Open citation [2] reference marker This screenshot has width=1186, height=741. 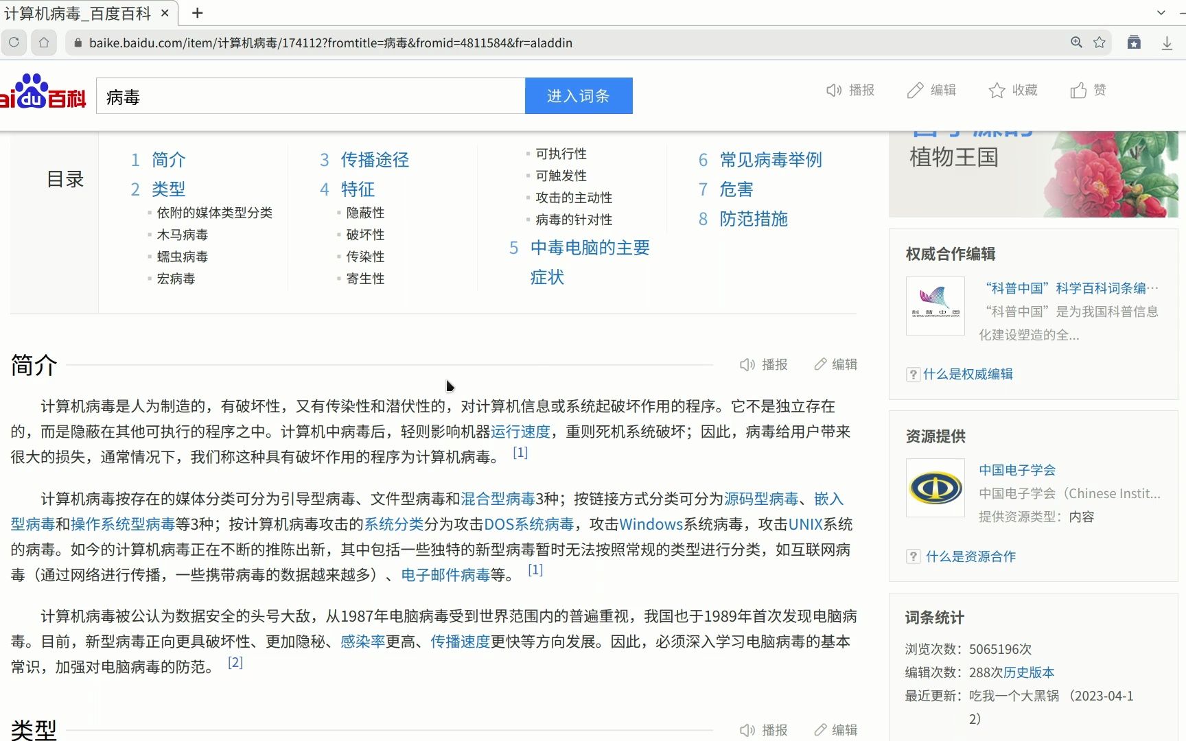pos(235,662)
